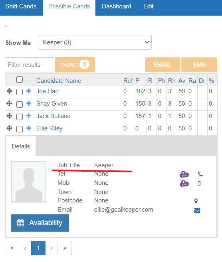The height and width of the screenshot is (262, 222).
Task: Click the Availability button
Action: tap(40, 223)
